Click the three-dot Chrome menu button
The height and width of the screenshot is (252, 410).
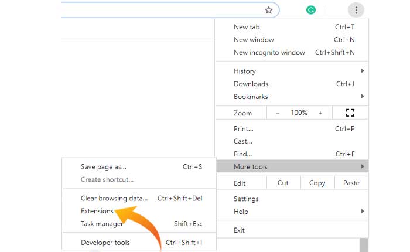coord(356,10)
